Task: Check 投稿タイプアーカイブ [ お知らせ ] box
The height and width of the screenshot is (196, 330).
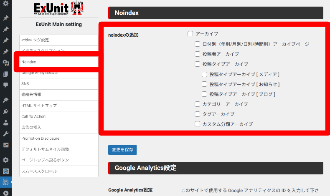Action: point(204,84)
